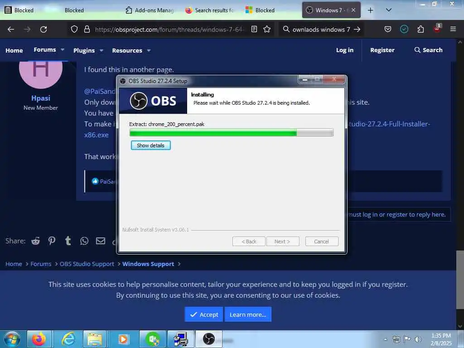464x348 pixels.
Task: Switch to the Add-ons Manager tab
Action: (150, 10)
